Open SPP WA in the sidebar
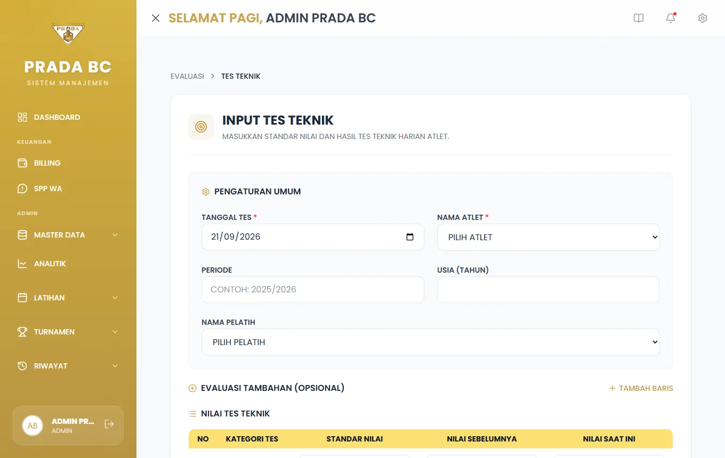The width and height of the screenshot is (725, 458). (48, 189)
